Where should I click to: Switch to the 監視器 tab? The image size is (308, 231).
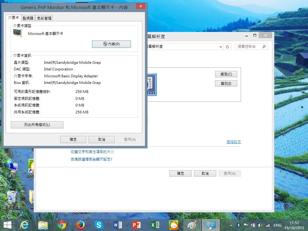tap(28, 18)
